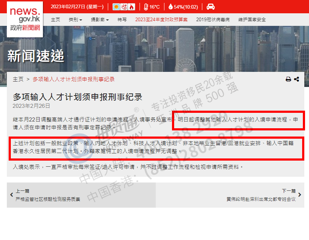Open 严格监管社区核酸检测服务质素 article
The height and width of the screenshot is (240, 309).
point(48,199)
